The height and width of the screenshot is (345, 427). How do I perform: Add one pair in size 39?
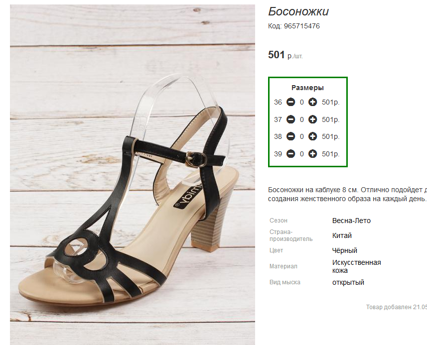point(312,154)
